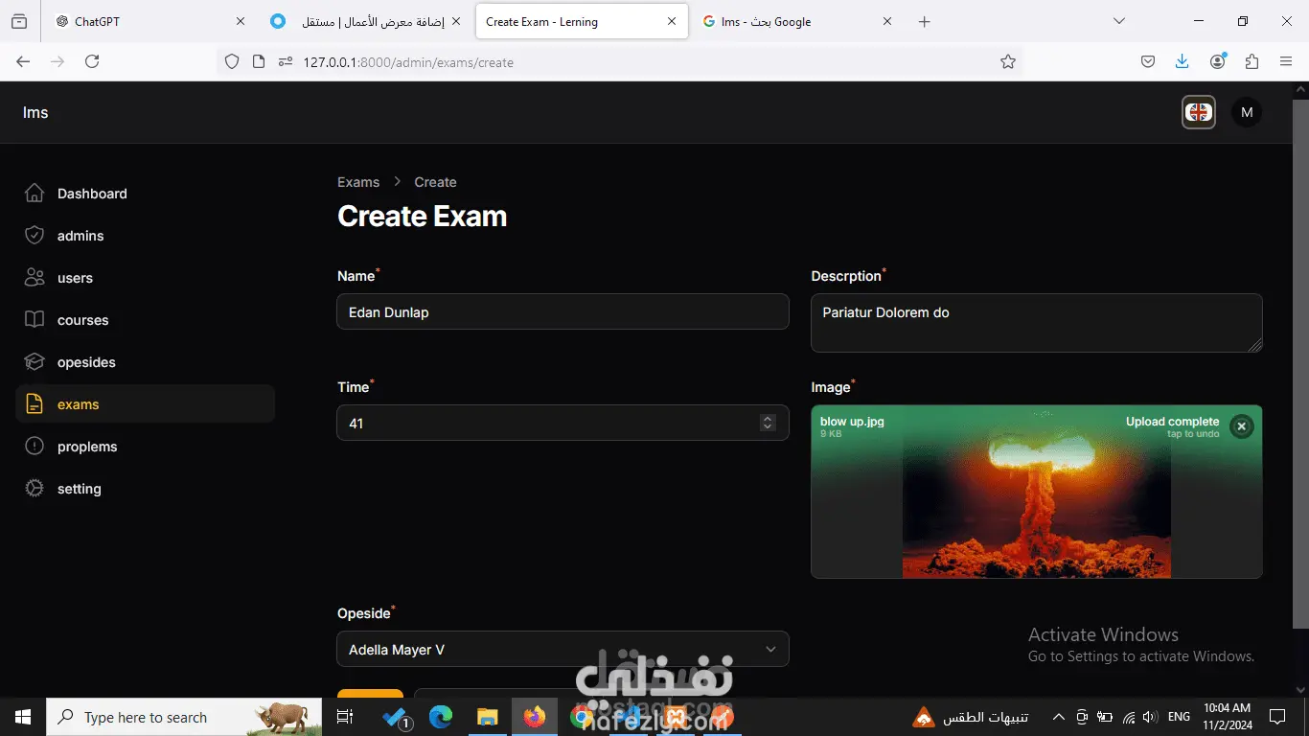Click the Windows search box

pos(184,717)
